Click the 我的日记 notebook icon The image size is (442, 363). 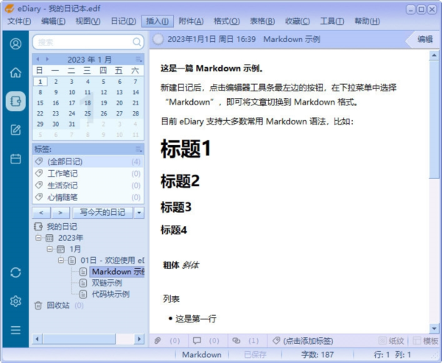click(x=38, y=226)
